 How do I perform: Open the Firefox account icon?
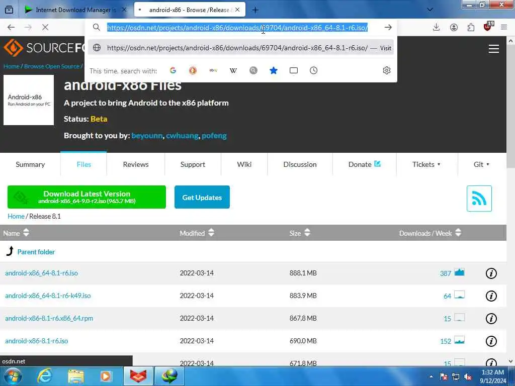(454, 27)
